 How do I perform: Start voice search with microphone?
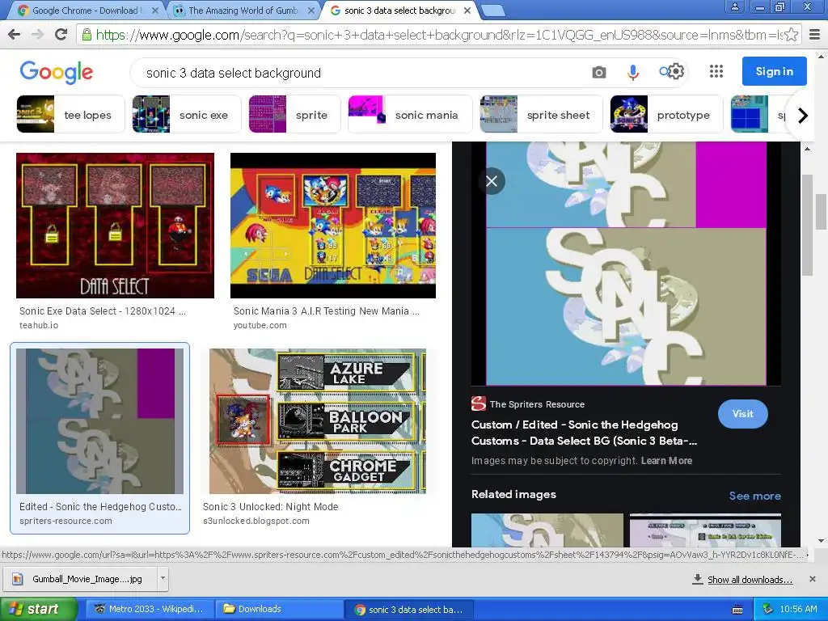[632, 72]
